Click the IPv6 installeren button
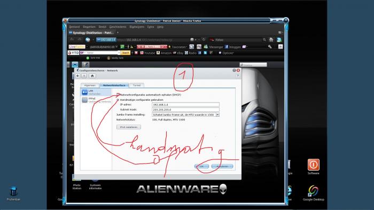 [x=129, y=127]
